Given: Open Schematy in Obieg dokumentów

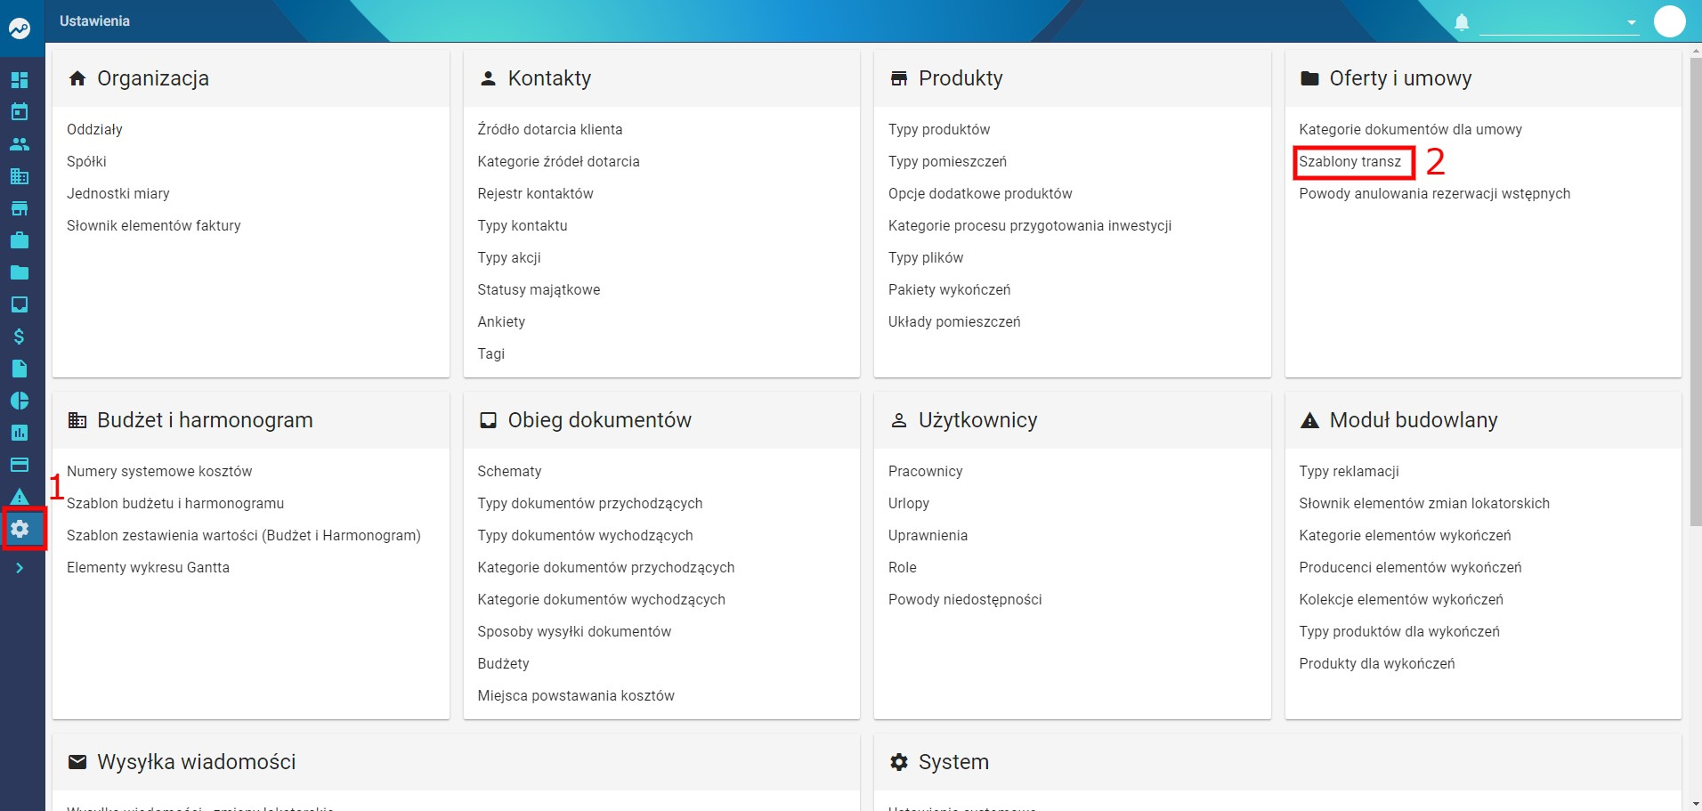Looking at the screenshot, I should click(509, 471).
